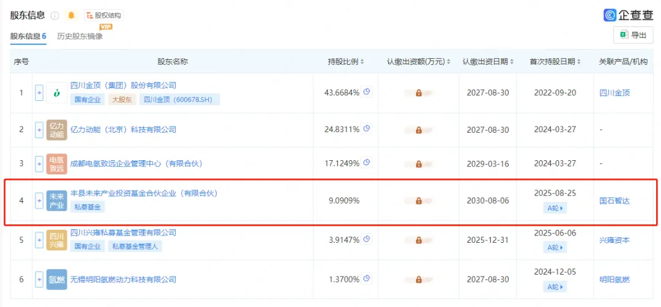The height and width of the screenshot is (307, 661).
Task: Open A轮 dropdown under 2024-12-05
Action: click(x=555, y=287)
